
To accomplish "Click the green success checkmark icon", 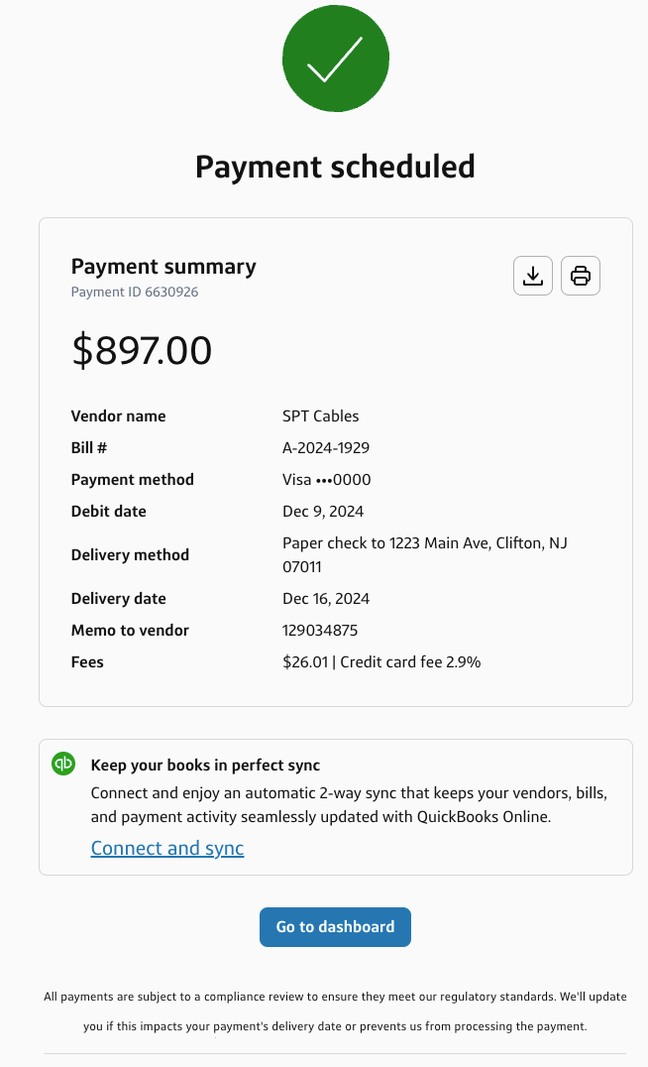I will coord(335,59).
